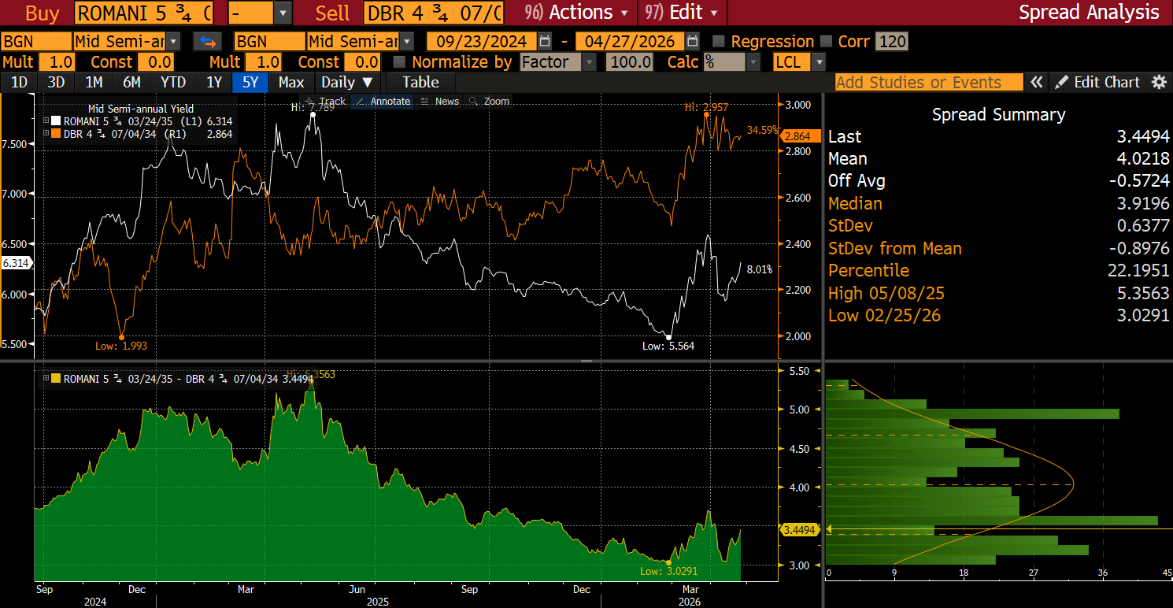The height and width of the screenshot is (608, 1173).
Task: Open the end date calendar picker
Action: [x=692, y=42]
